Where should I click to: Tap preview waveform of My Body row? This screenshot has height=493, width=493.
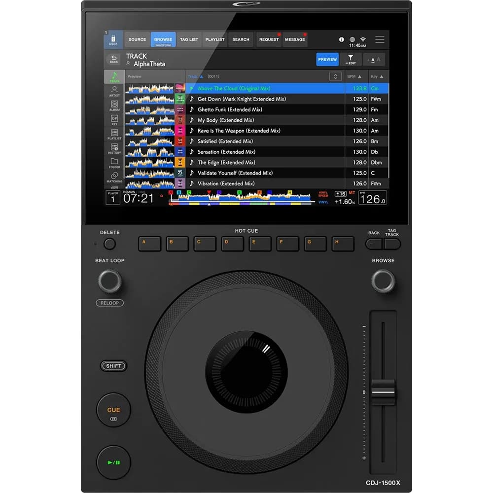point(150,120)
